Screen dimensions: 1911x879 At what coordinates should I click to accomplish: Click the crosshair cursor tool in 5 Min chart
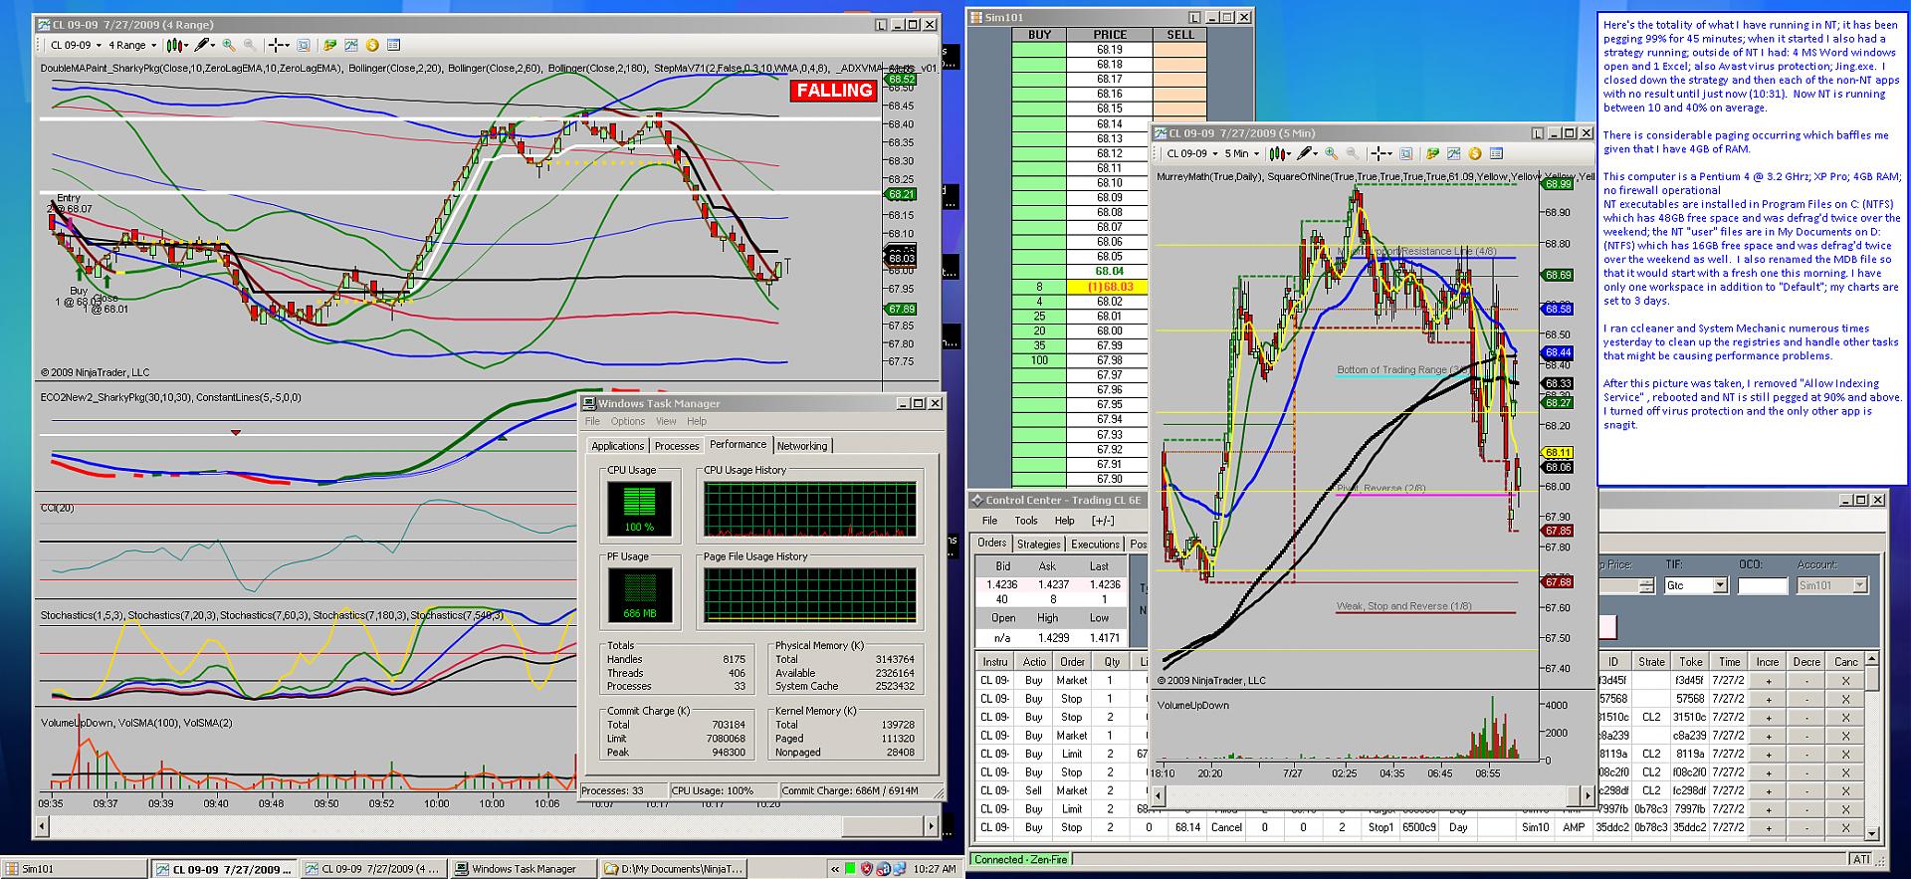(1381, 153)
